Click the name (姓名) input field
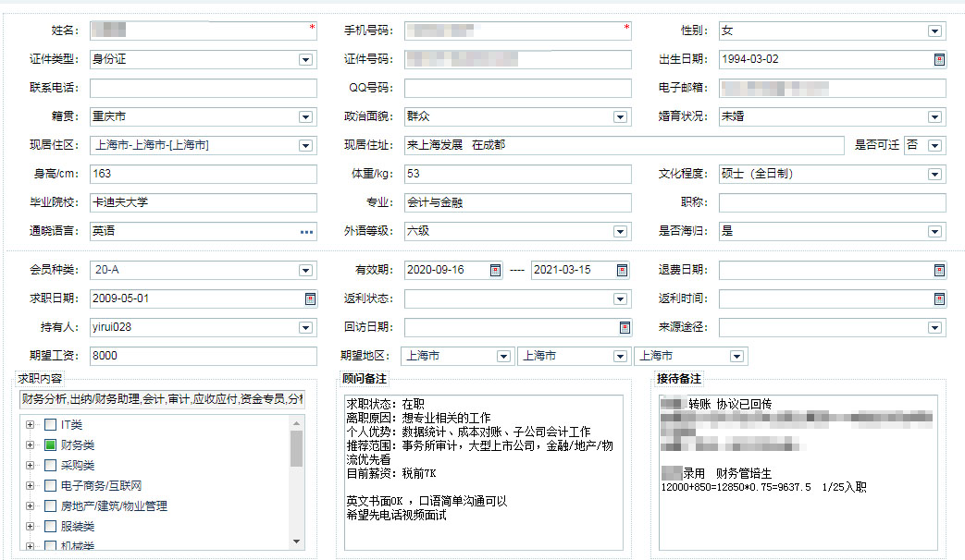Image resolution: width=965 pixels, height=560 pixels. click(204, 30)
